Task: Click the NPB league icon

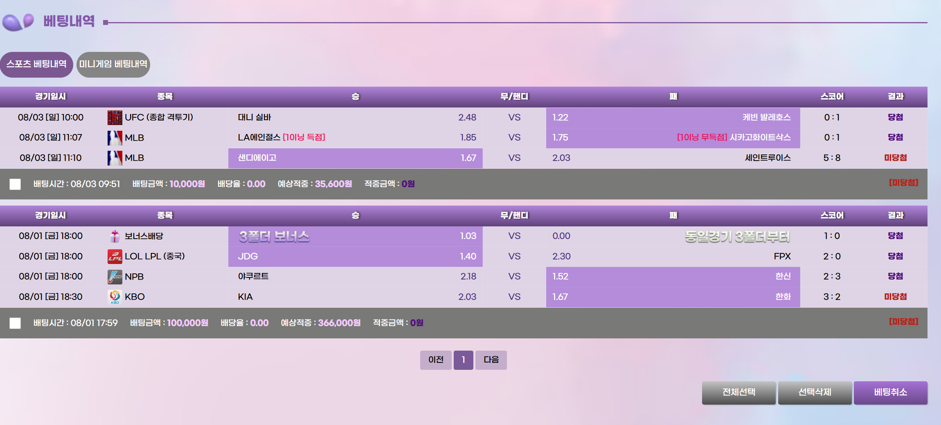Action: click(x=115, y=277)
